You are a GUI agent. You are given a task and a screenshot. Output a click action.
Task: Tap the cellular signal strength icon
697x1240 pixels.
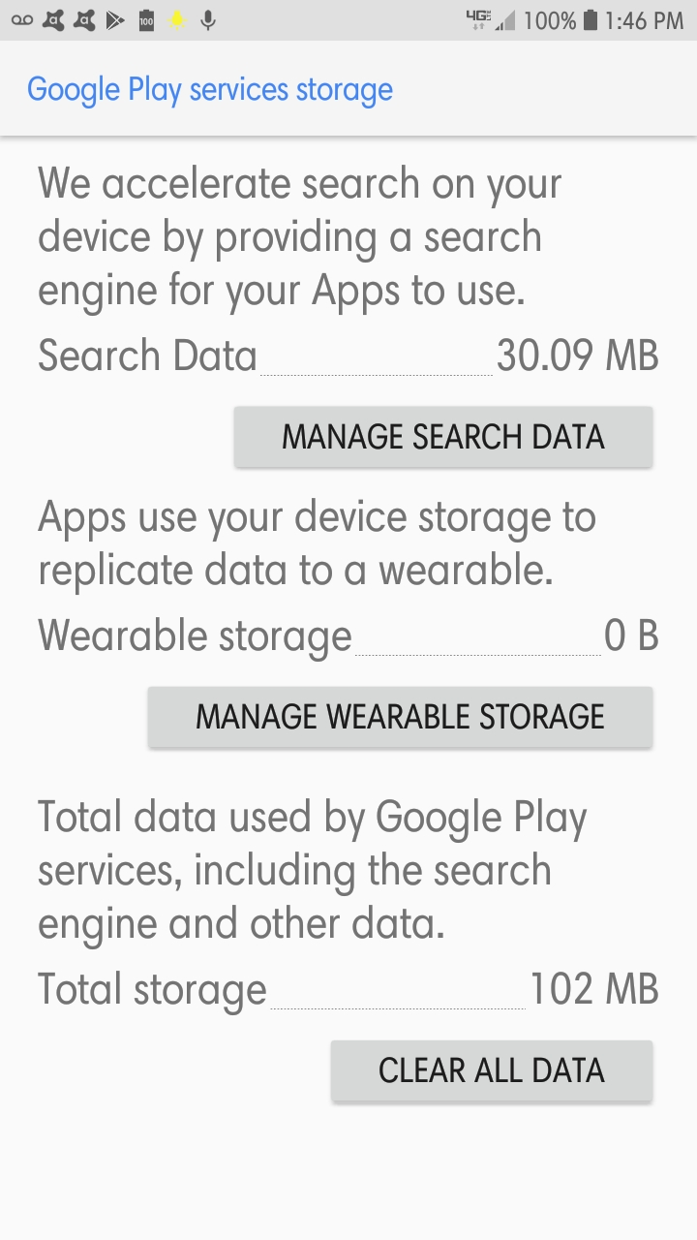click(x=505, y=20)
